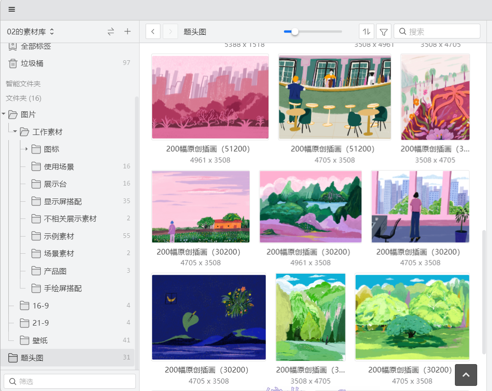Viewport: 492px width, 391px height.
Task: Select the 题头图 folder
Action: 67,358
